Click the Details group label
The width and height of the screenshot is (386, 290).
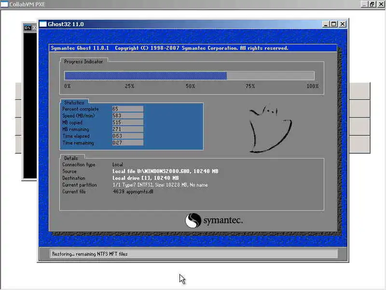[71, 158]
